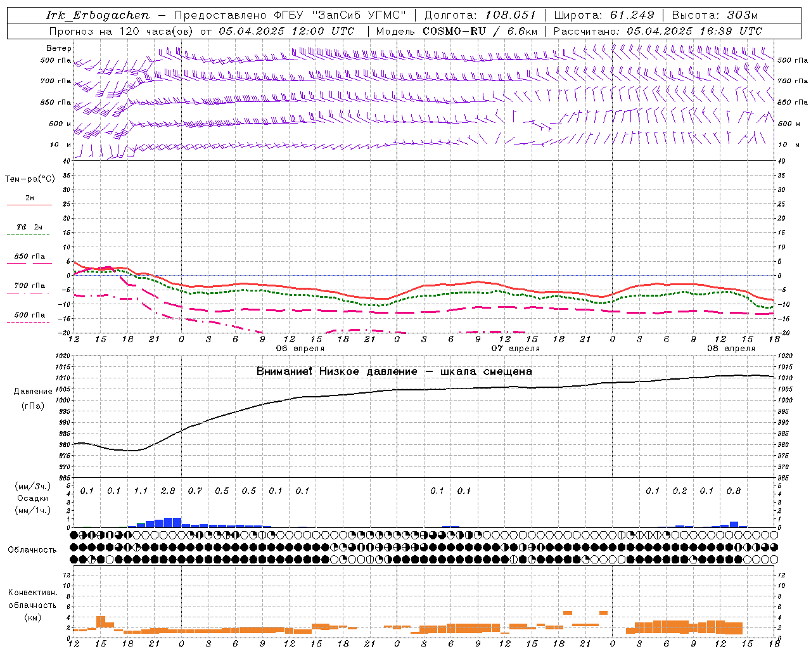Select the 1.1 precipitation value
The height and width of the screenshot is (649, 811).
(141, 491)
